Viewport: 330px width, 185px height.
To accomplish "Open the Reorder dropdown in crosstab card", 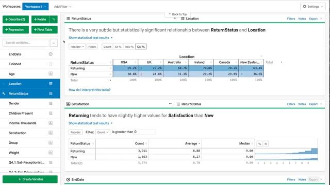I will coord(77,47).
